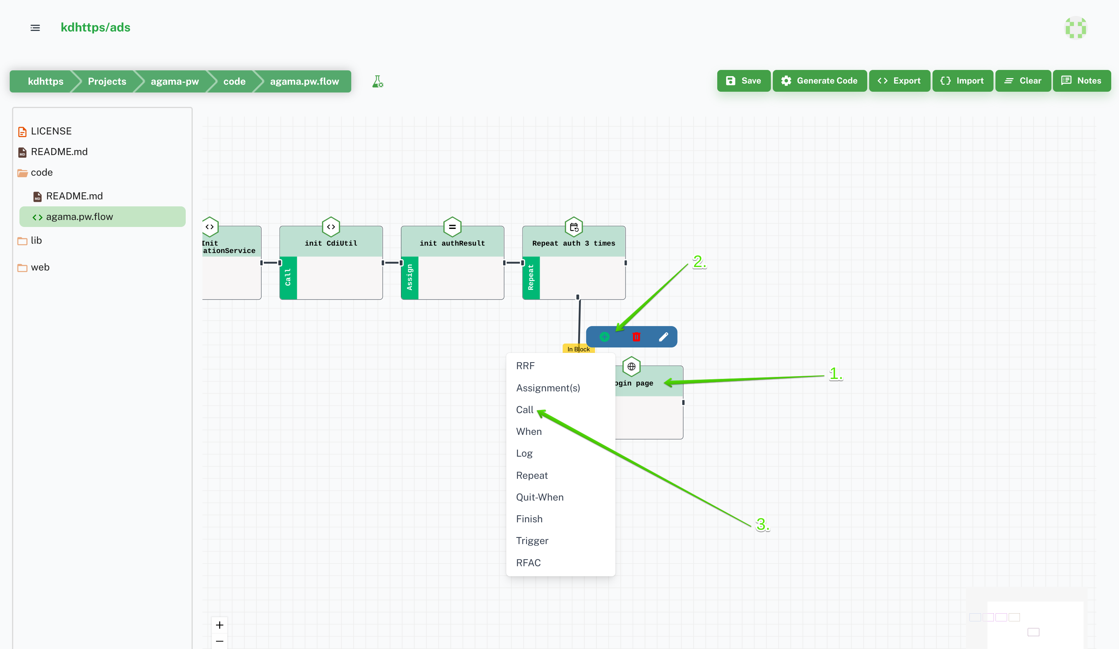
Task: Open the user avatar menu
Action: point(1075,28)
